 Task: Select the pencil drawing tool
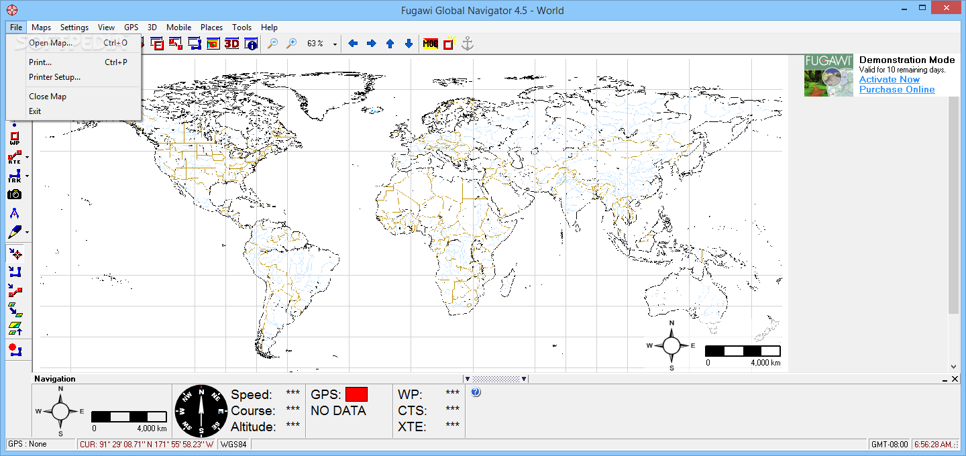(14, 233)
